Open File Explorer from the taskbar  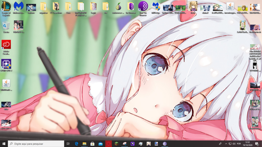tap(84, 144)
